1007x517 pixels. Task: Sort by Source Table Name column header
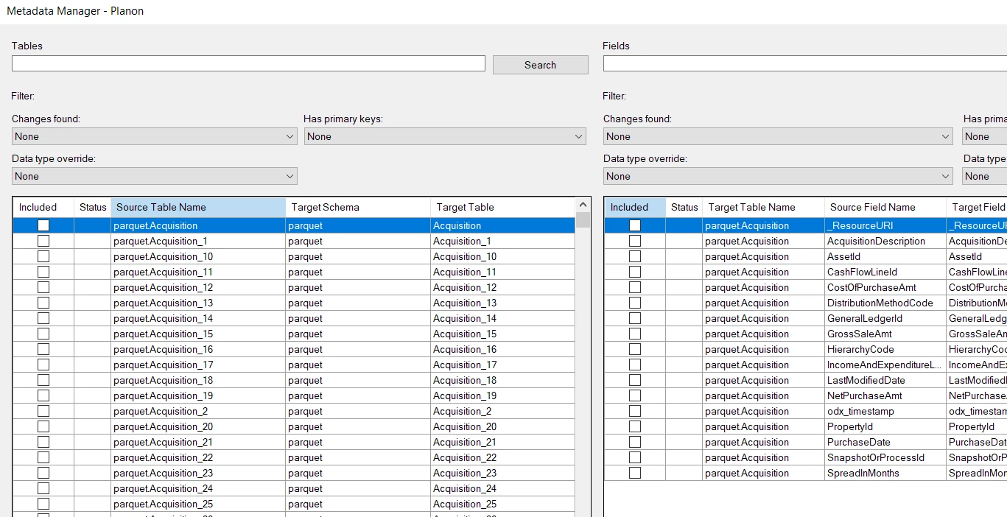coord(197,207)
